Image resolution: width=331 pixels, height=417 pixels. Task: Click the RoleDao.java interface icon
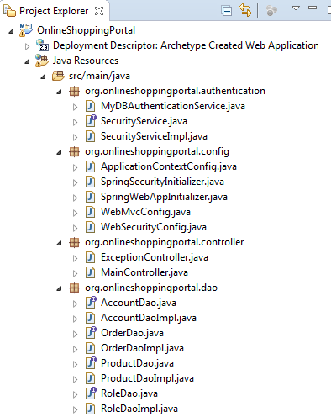point(91,393)
